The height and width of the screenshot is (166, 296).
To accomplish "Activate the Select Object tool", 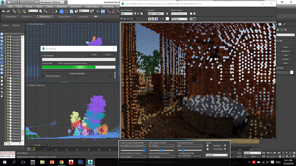I will tap(41, 11).
